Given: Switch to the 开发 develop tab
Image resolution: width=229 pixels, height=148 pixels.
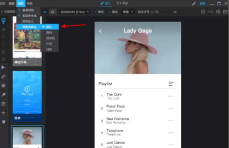Looking at the screenshot, I should click(x=123, y=3).
